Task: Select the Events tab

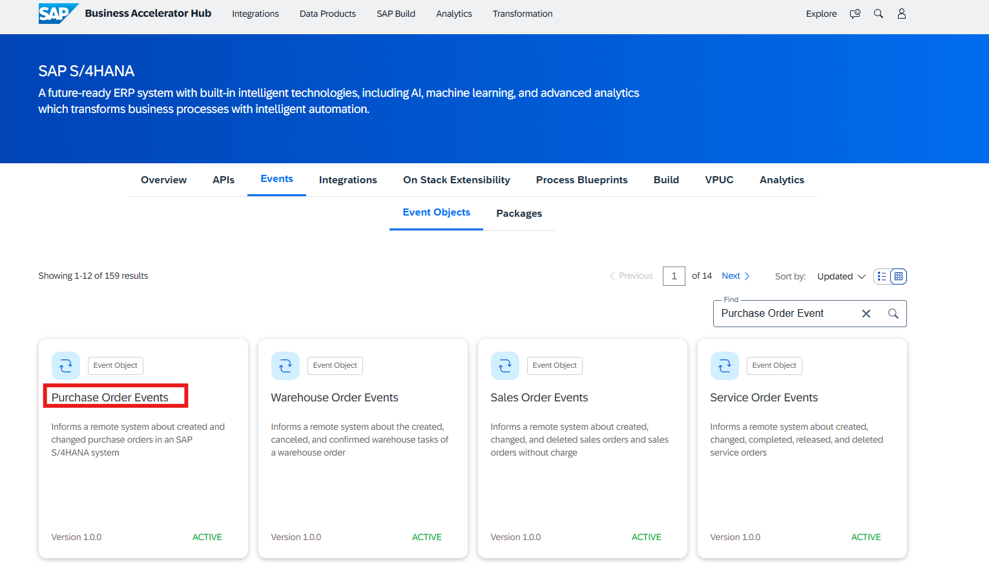Action: coord(276,179)
